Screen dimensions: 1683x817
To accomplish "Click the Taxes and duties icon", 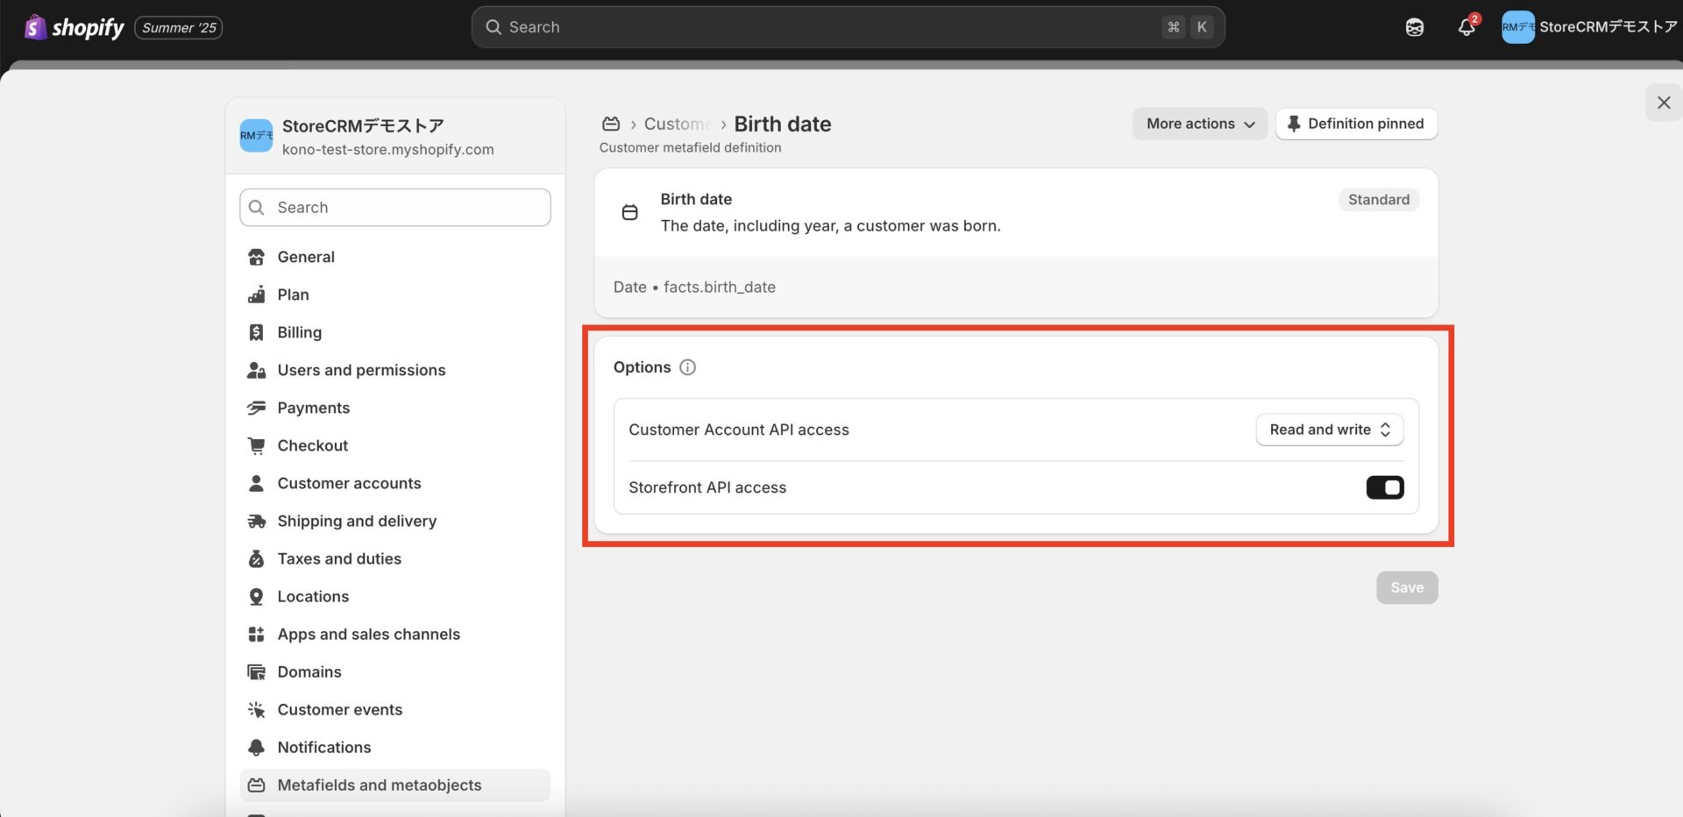I will (256, 558).
